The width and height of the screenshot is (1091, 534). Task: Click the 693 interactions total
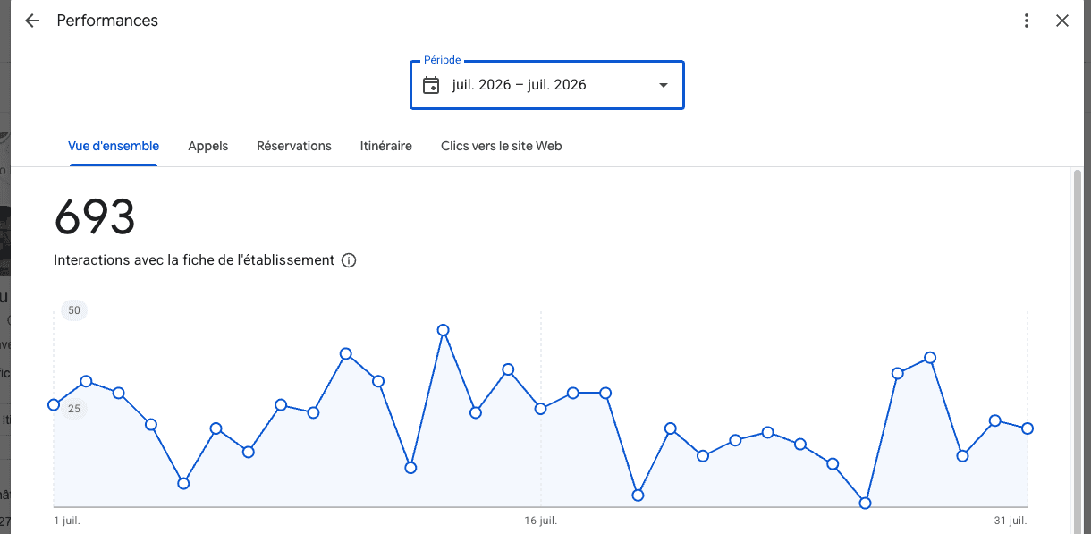click(x=95, y=217)
